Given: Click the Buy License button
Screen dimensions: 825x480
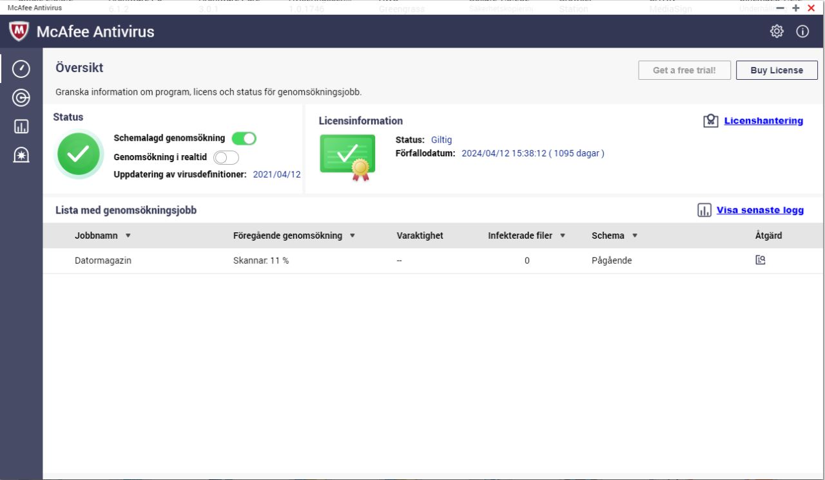Looking at the screenshot, I should point(777,70).
